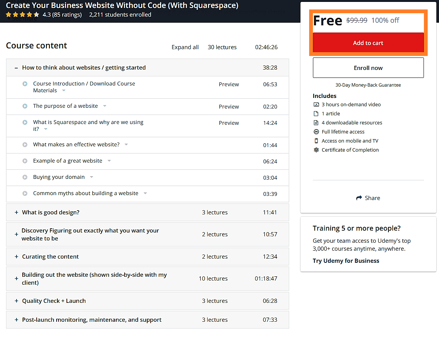Viewport: 439px width, 338px height.
Task: Click the Add to cart button
Action: tap(368, 43)
